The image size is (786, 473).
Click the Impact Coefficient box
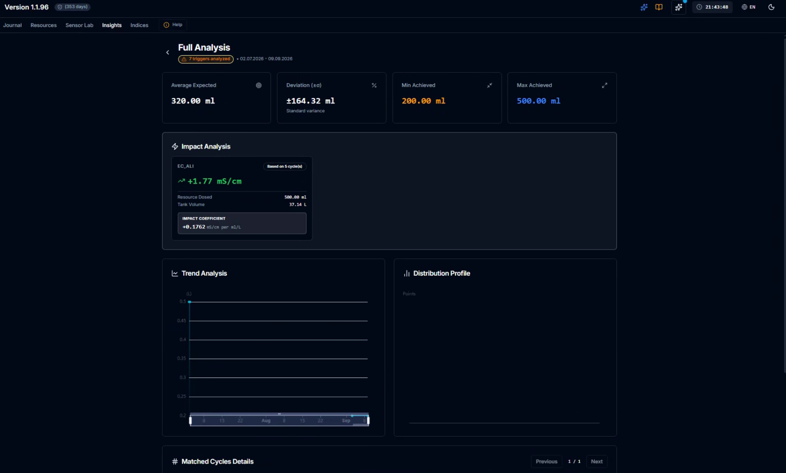[242, 223]
